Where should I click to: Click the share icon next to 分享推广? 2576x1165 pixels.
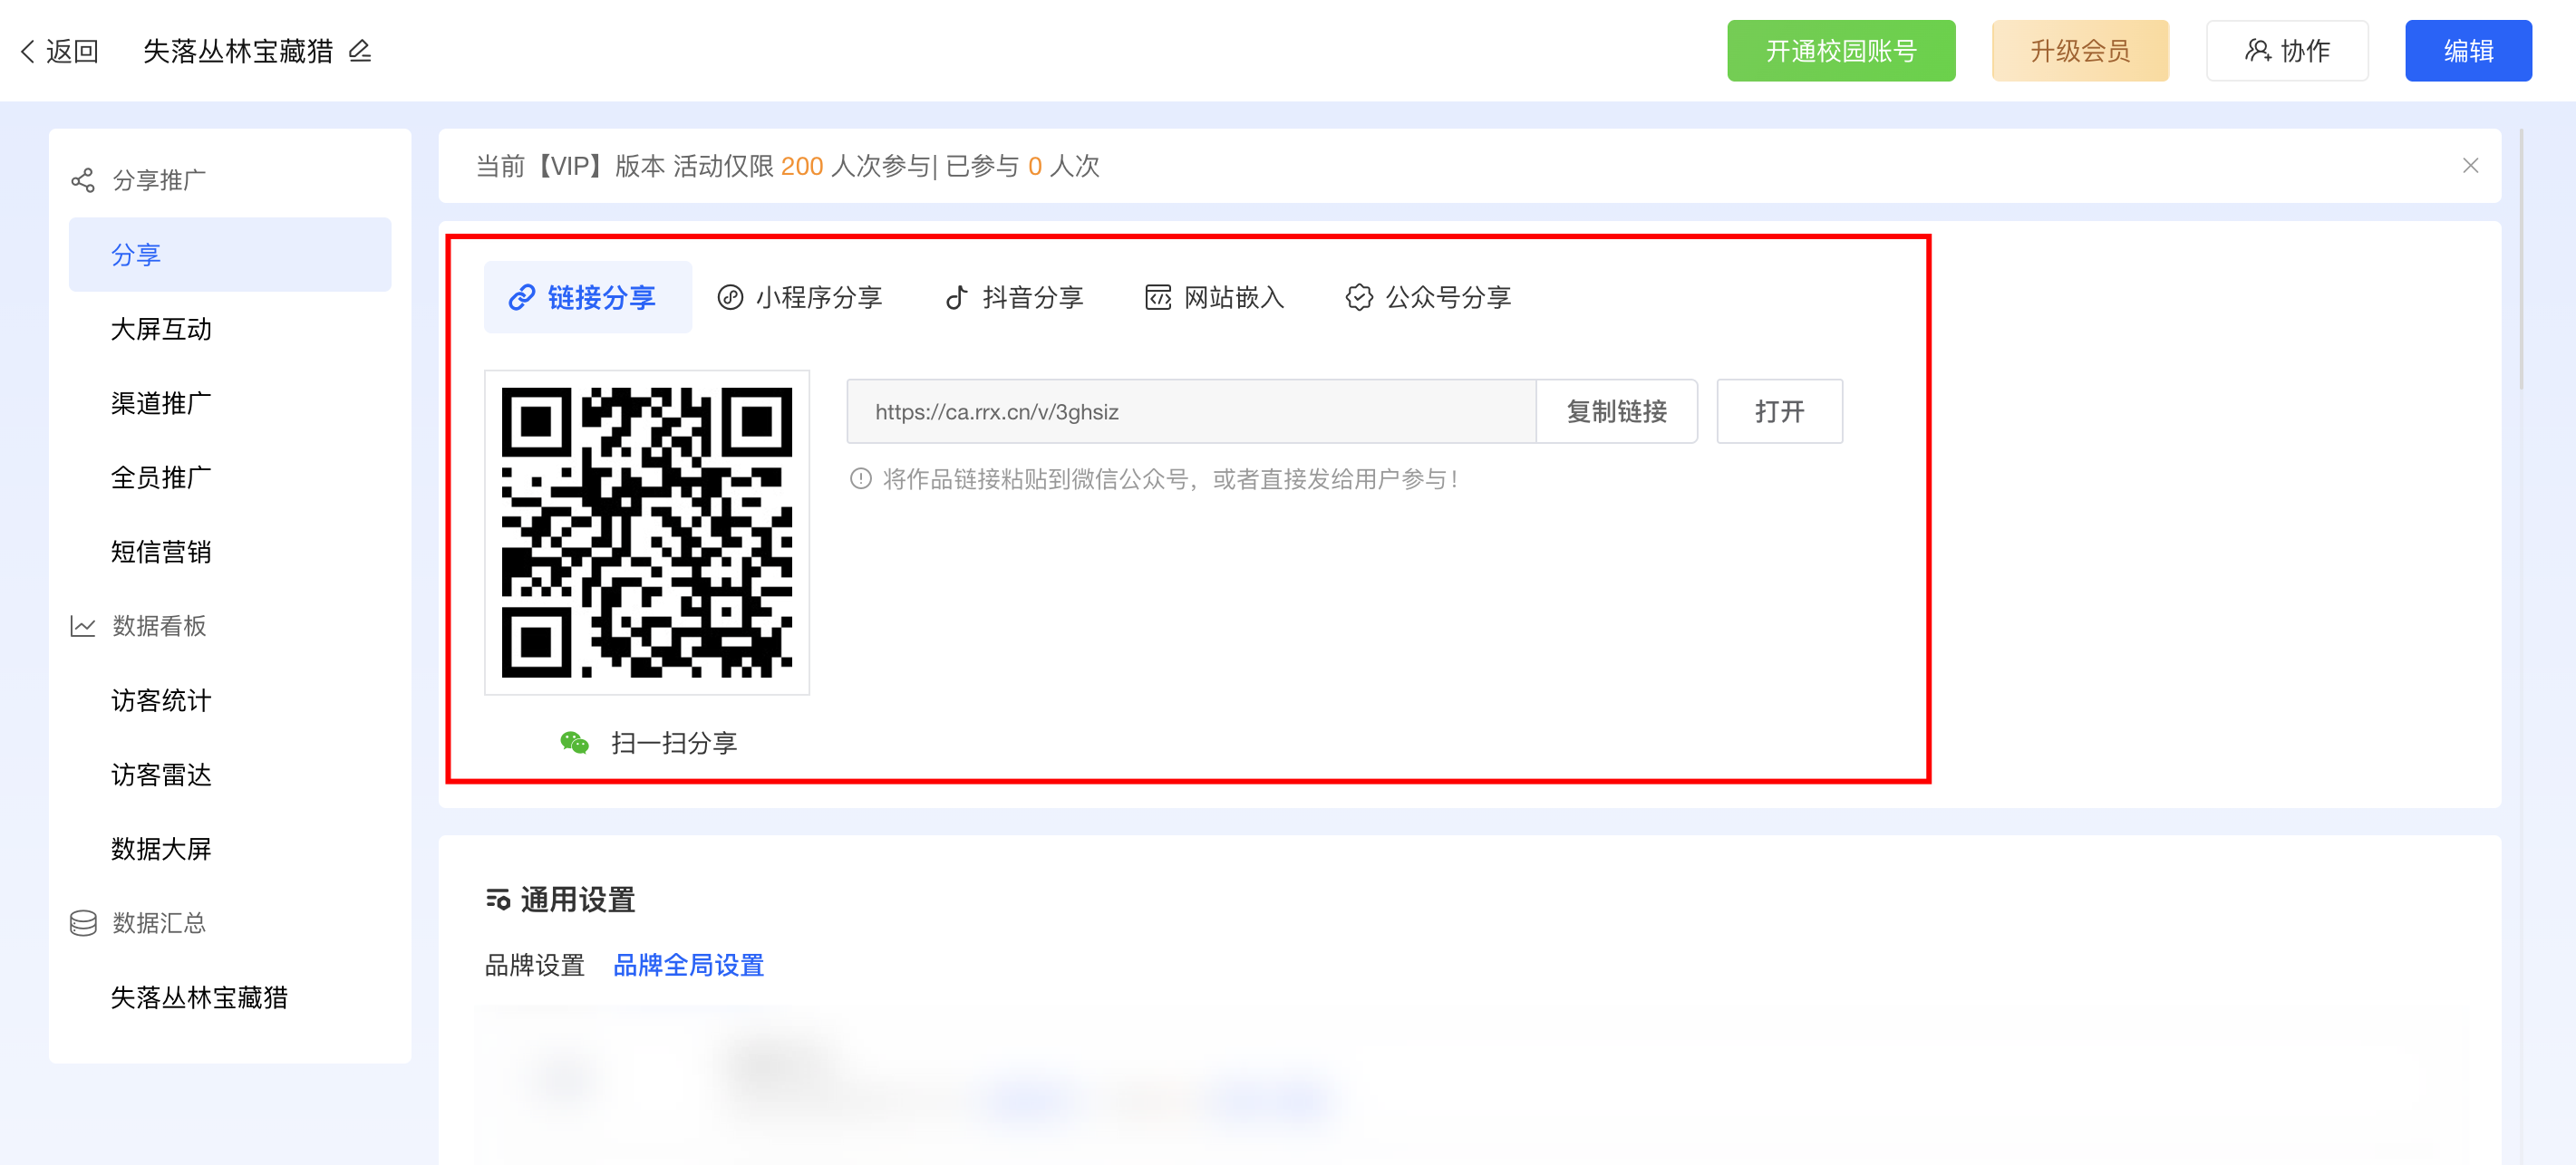click(x=83, y=180)
